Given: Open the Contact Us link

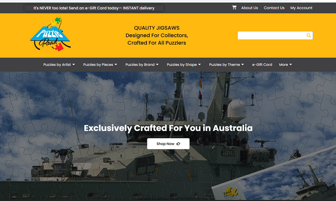Looking at the screenshot, I should tap(274, 8).
